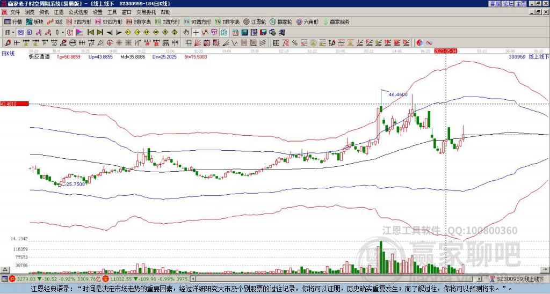550x294 pixels.
Task: Click the red flag icon in second toolbar
Action: 79,33
